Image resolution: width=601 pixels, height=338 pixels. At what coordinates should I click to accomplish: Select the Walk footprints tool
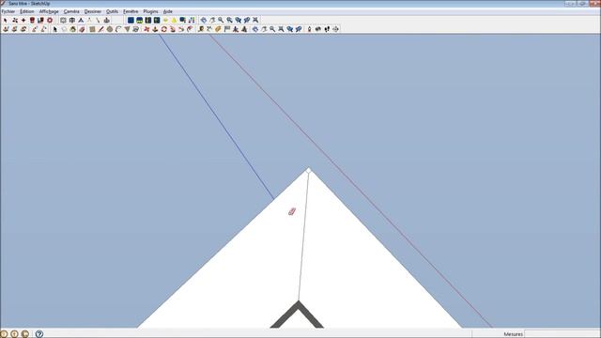(327, 29)
